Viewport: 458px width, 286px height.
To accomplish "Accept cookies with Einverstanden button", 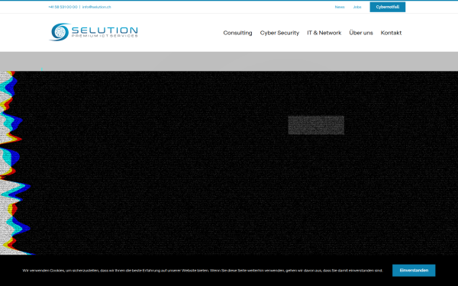I will (414, 270).
